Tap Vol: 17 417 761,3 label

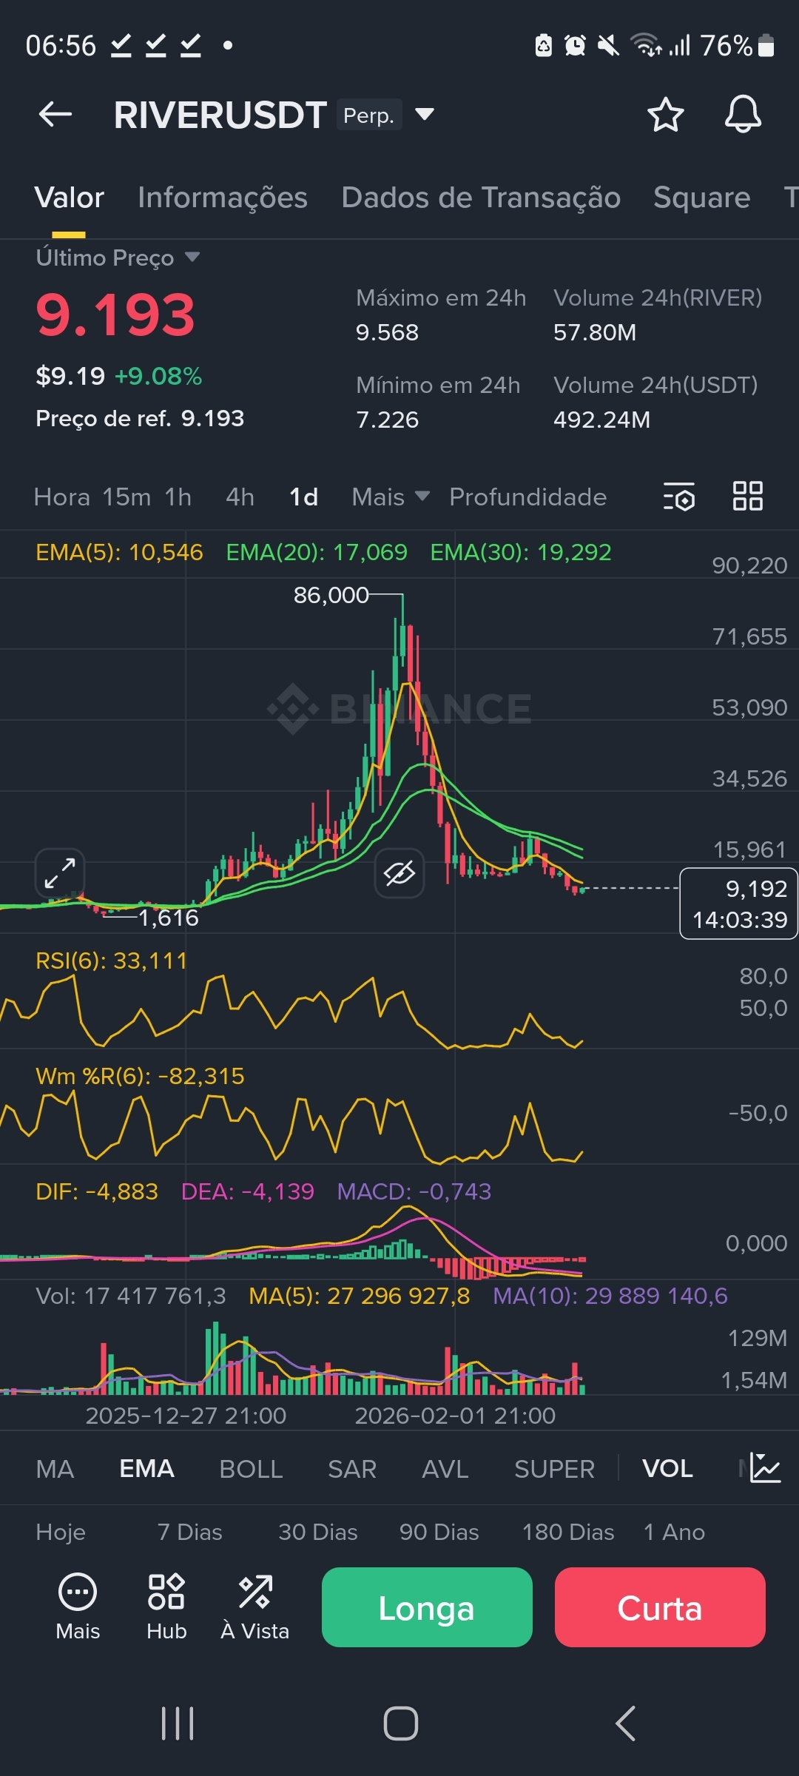(131, 1296)
